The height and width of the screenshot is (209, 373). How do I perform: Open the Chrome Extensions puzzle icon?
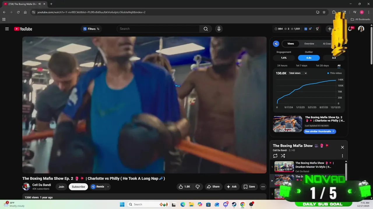(x=334, y=12)
